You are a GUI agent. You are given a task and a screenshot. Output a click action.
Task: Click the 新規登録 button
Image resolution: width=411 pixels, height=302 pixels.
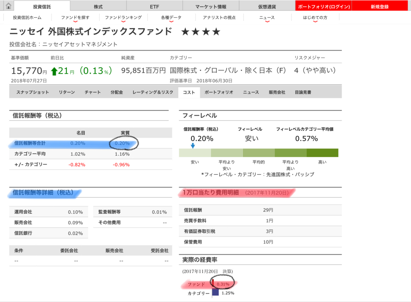[x=380, y=6]
